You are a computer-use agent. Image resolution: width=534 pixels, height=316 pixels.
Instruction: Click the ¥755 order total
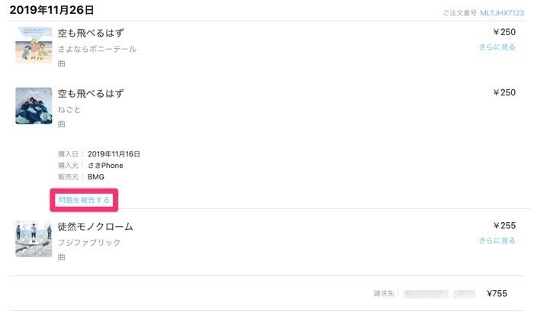pyautogui.click(x=497, y=294)
